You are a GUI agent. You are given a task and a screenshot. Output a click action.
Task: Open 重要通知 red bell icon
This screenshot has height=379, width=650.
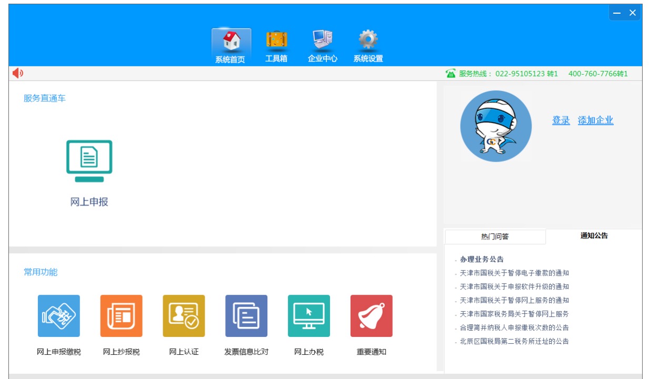371,316
